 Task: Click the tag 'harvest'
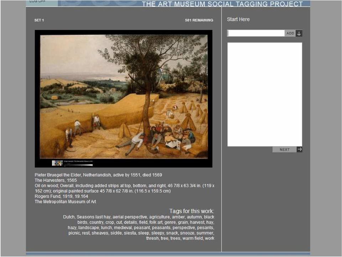197,222
